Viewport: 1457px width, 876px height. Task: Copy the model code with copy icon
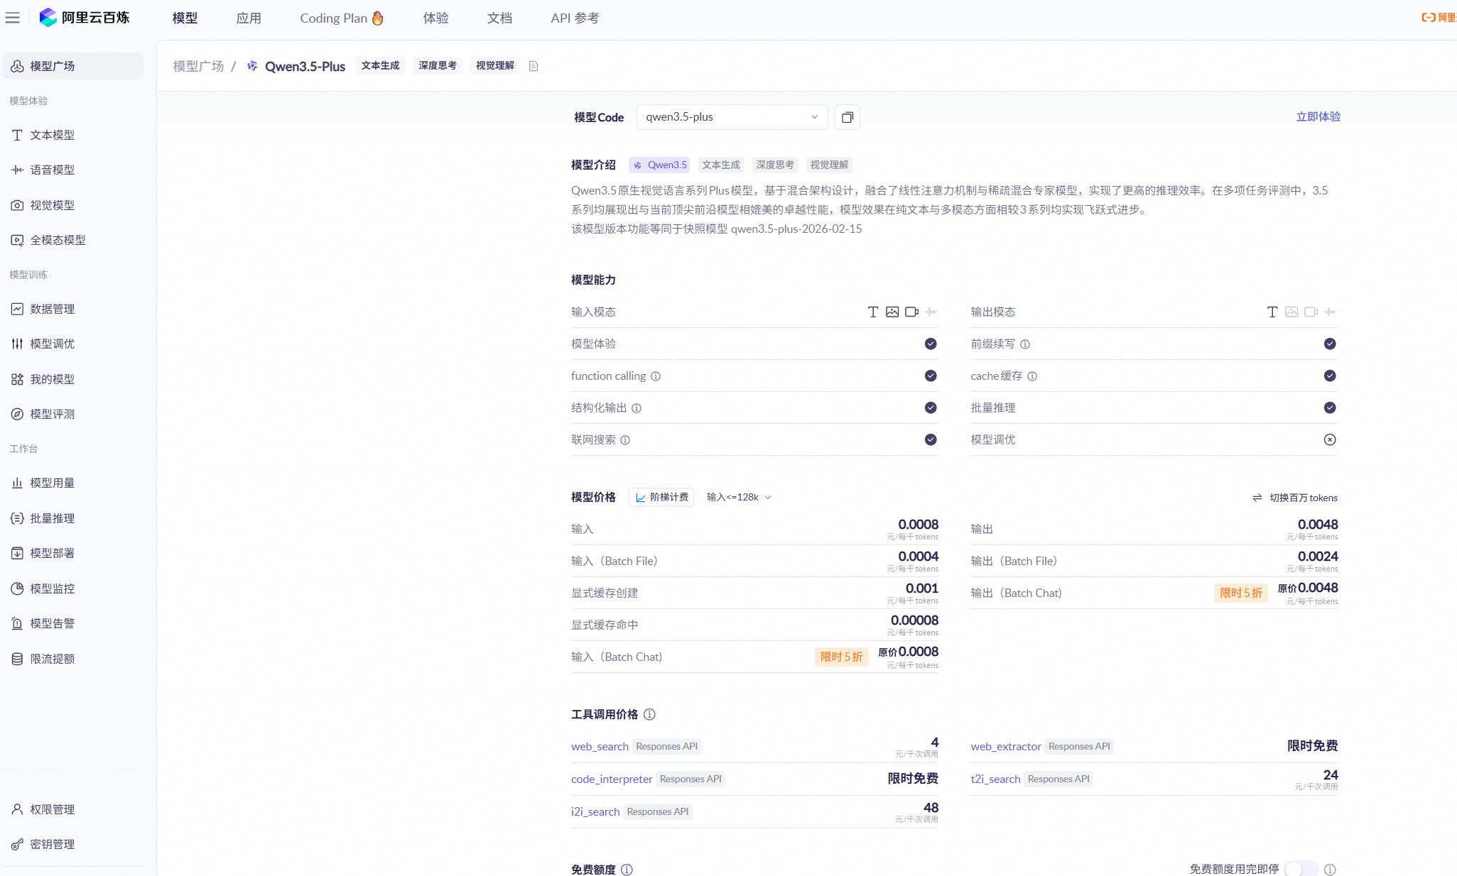coord(847,117)
